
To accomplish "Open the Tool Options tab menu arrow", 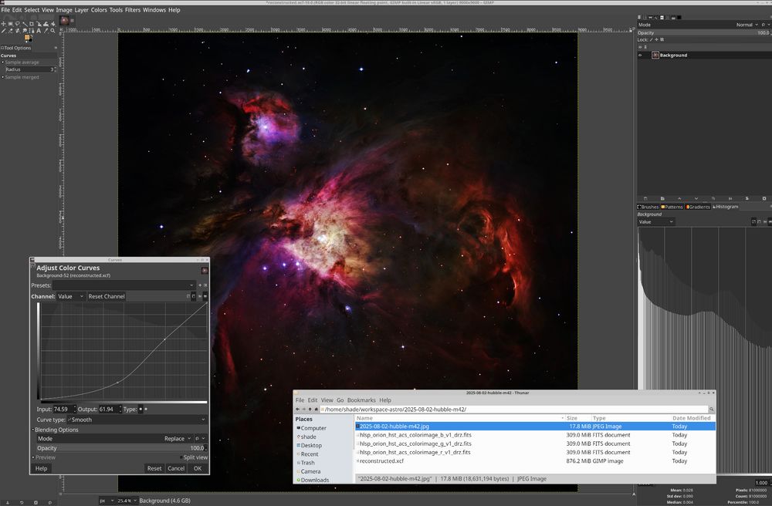I will pyautogui.click(x=56, y=48).
